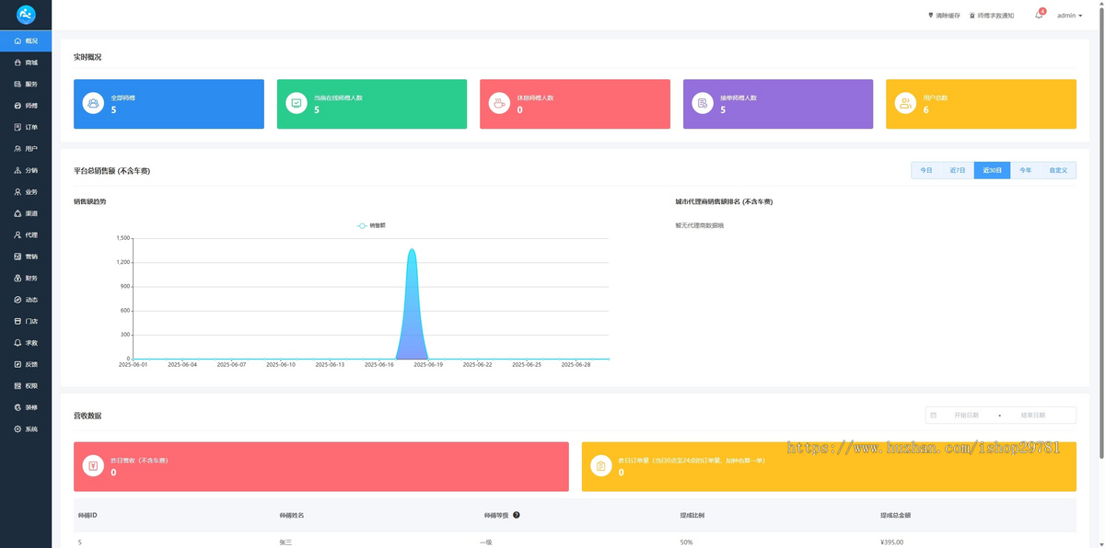This screenshot has height=548, width=1105.
Task: Click the 暂无代理商数据哦 empty-state text
Action: point(699,225)
